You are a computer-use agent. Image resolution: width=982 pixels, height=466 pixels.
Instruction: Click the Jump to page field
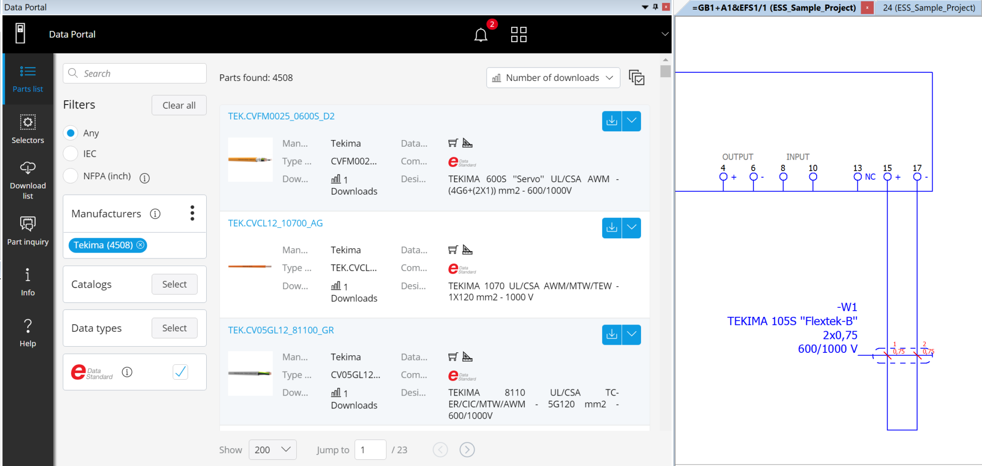tap(370, 450)
